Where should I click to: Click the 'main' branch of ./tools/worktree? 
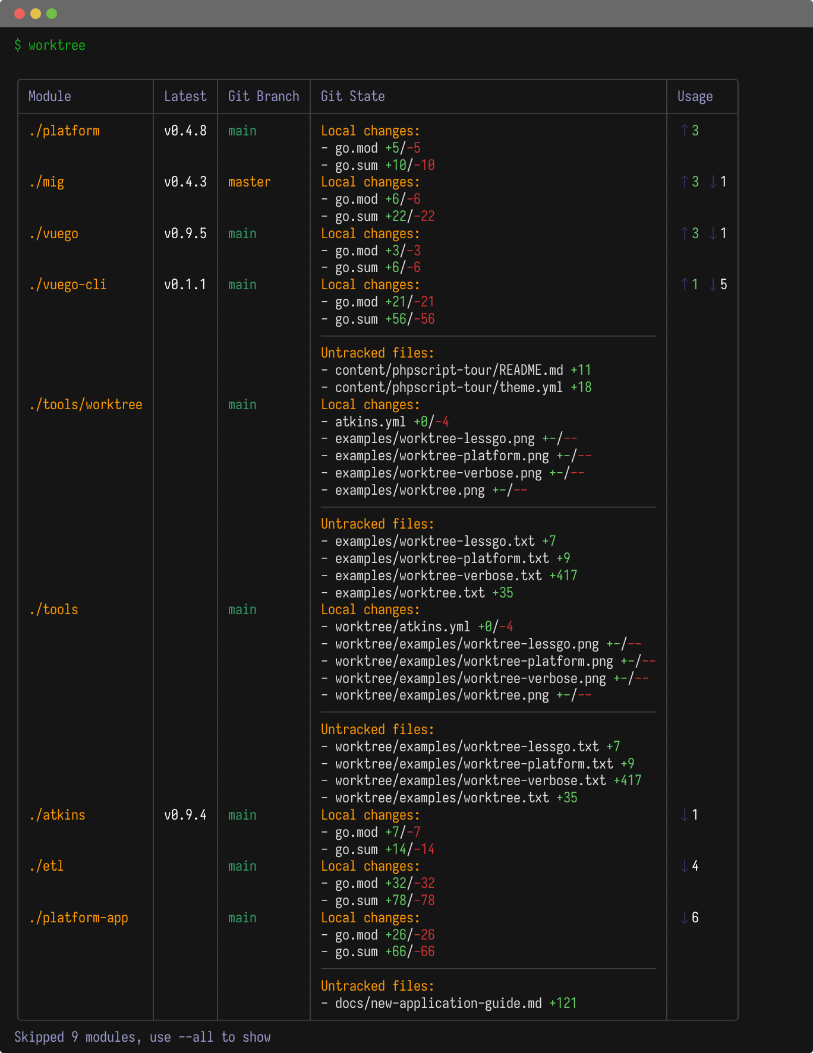[242, 404]
